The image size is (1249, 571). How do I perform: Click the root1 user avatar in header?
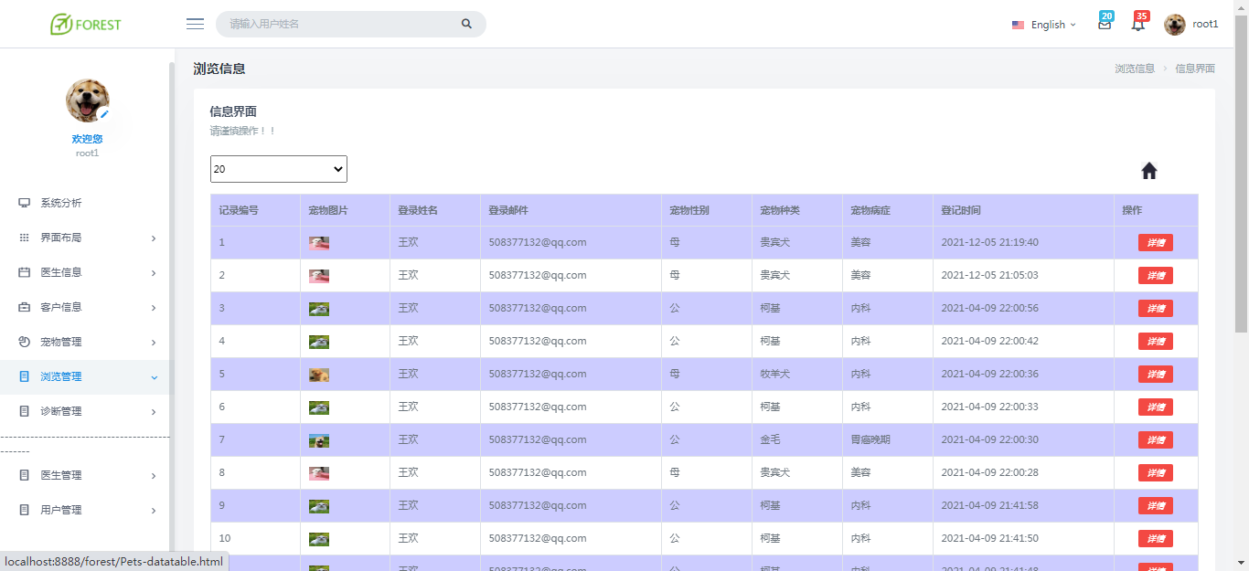[1175, 25]
